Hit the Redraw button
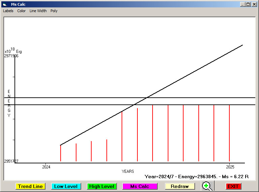Viewport: 259px width, 192px height. point(180,186)
